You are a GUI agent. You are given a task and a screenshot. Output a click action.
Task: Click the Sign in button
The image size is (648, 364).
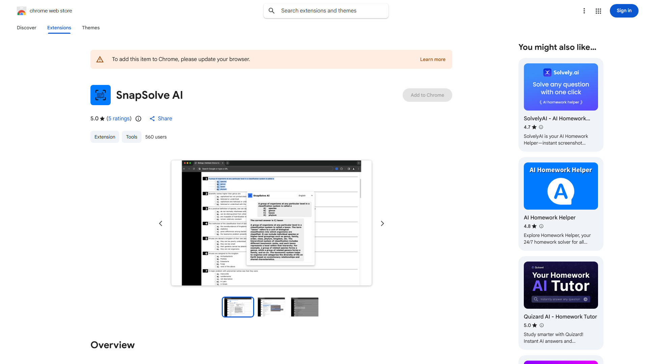624,11
